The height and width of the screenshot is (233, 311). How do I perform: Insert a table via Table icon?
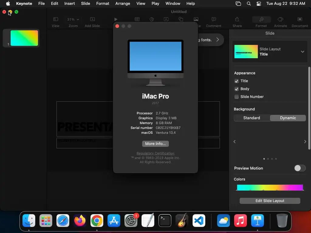click(137, 19)
